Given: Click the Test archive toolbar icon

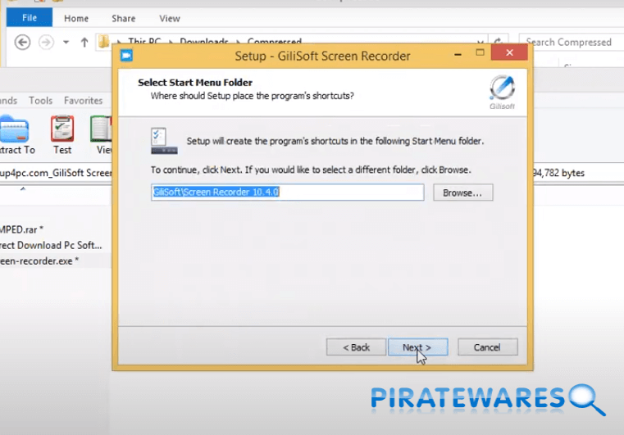Looking at the screenshot, I should (x=62, y=135).
